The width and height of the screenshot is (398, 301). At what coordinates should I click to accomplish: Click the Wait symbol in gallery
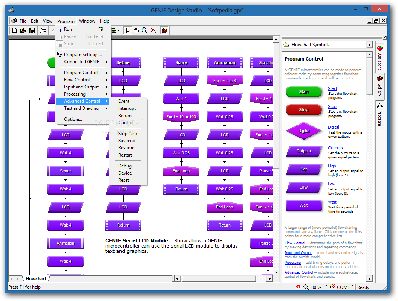pyautogui.click(x=304, y=205)
